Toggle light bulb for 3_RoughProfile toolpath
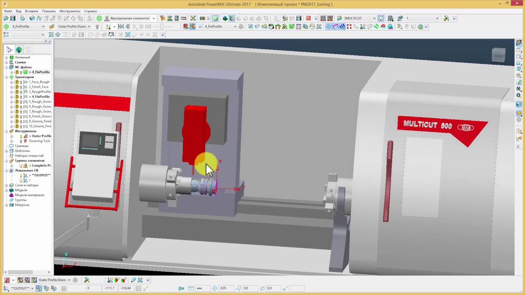The height and width of the screenshot is (295, 525). click(x=21, y=92)
